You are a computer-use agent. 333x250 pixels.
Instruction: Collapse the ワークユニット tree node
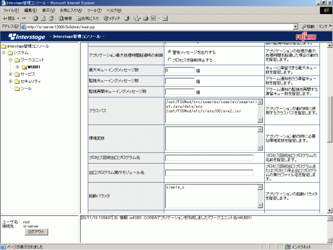pos(11,59)
